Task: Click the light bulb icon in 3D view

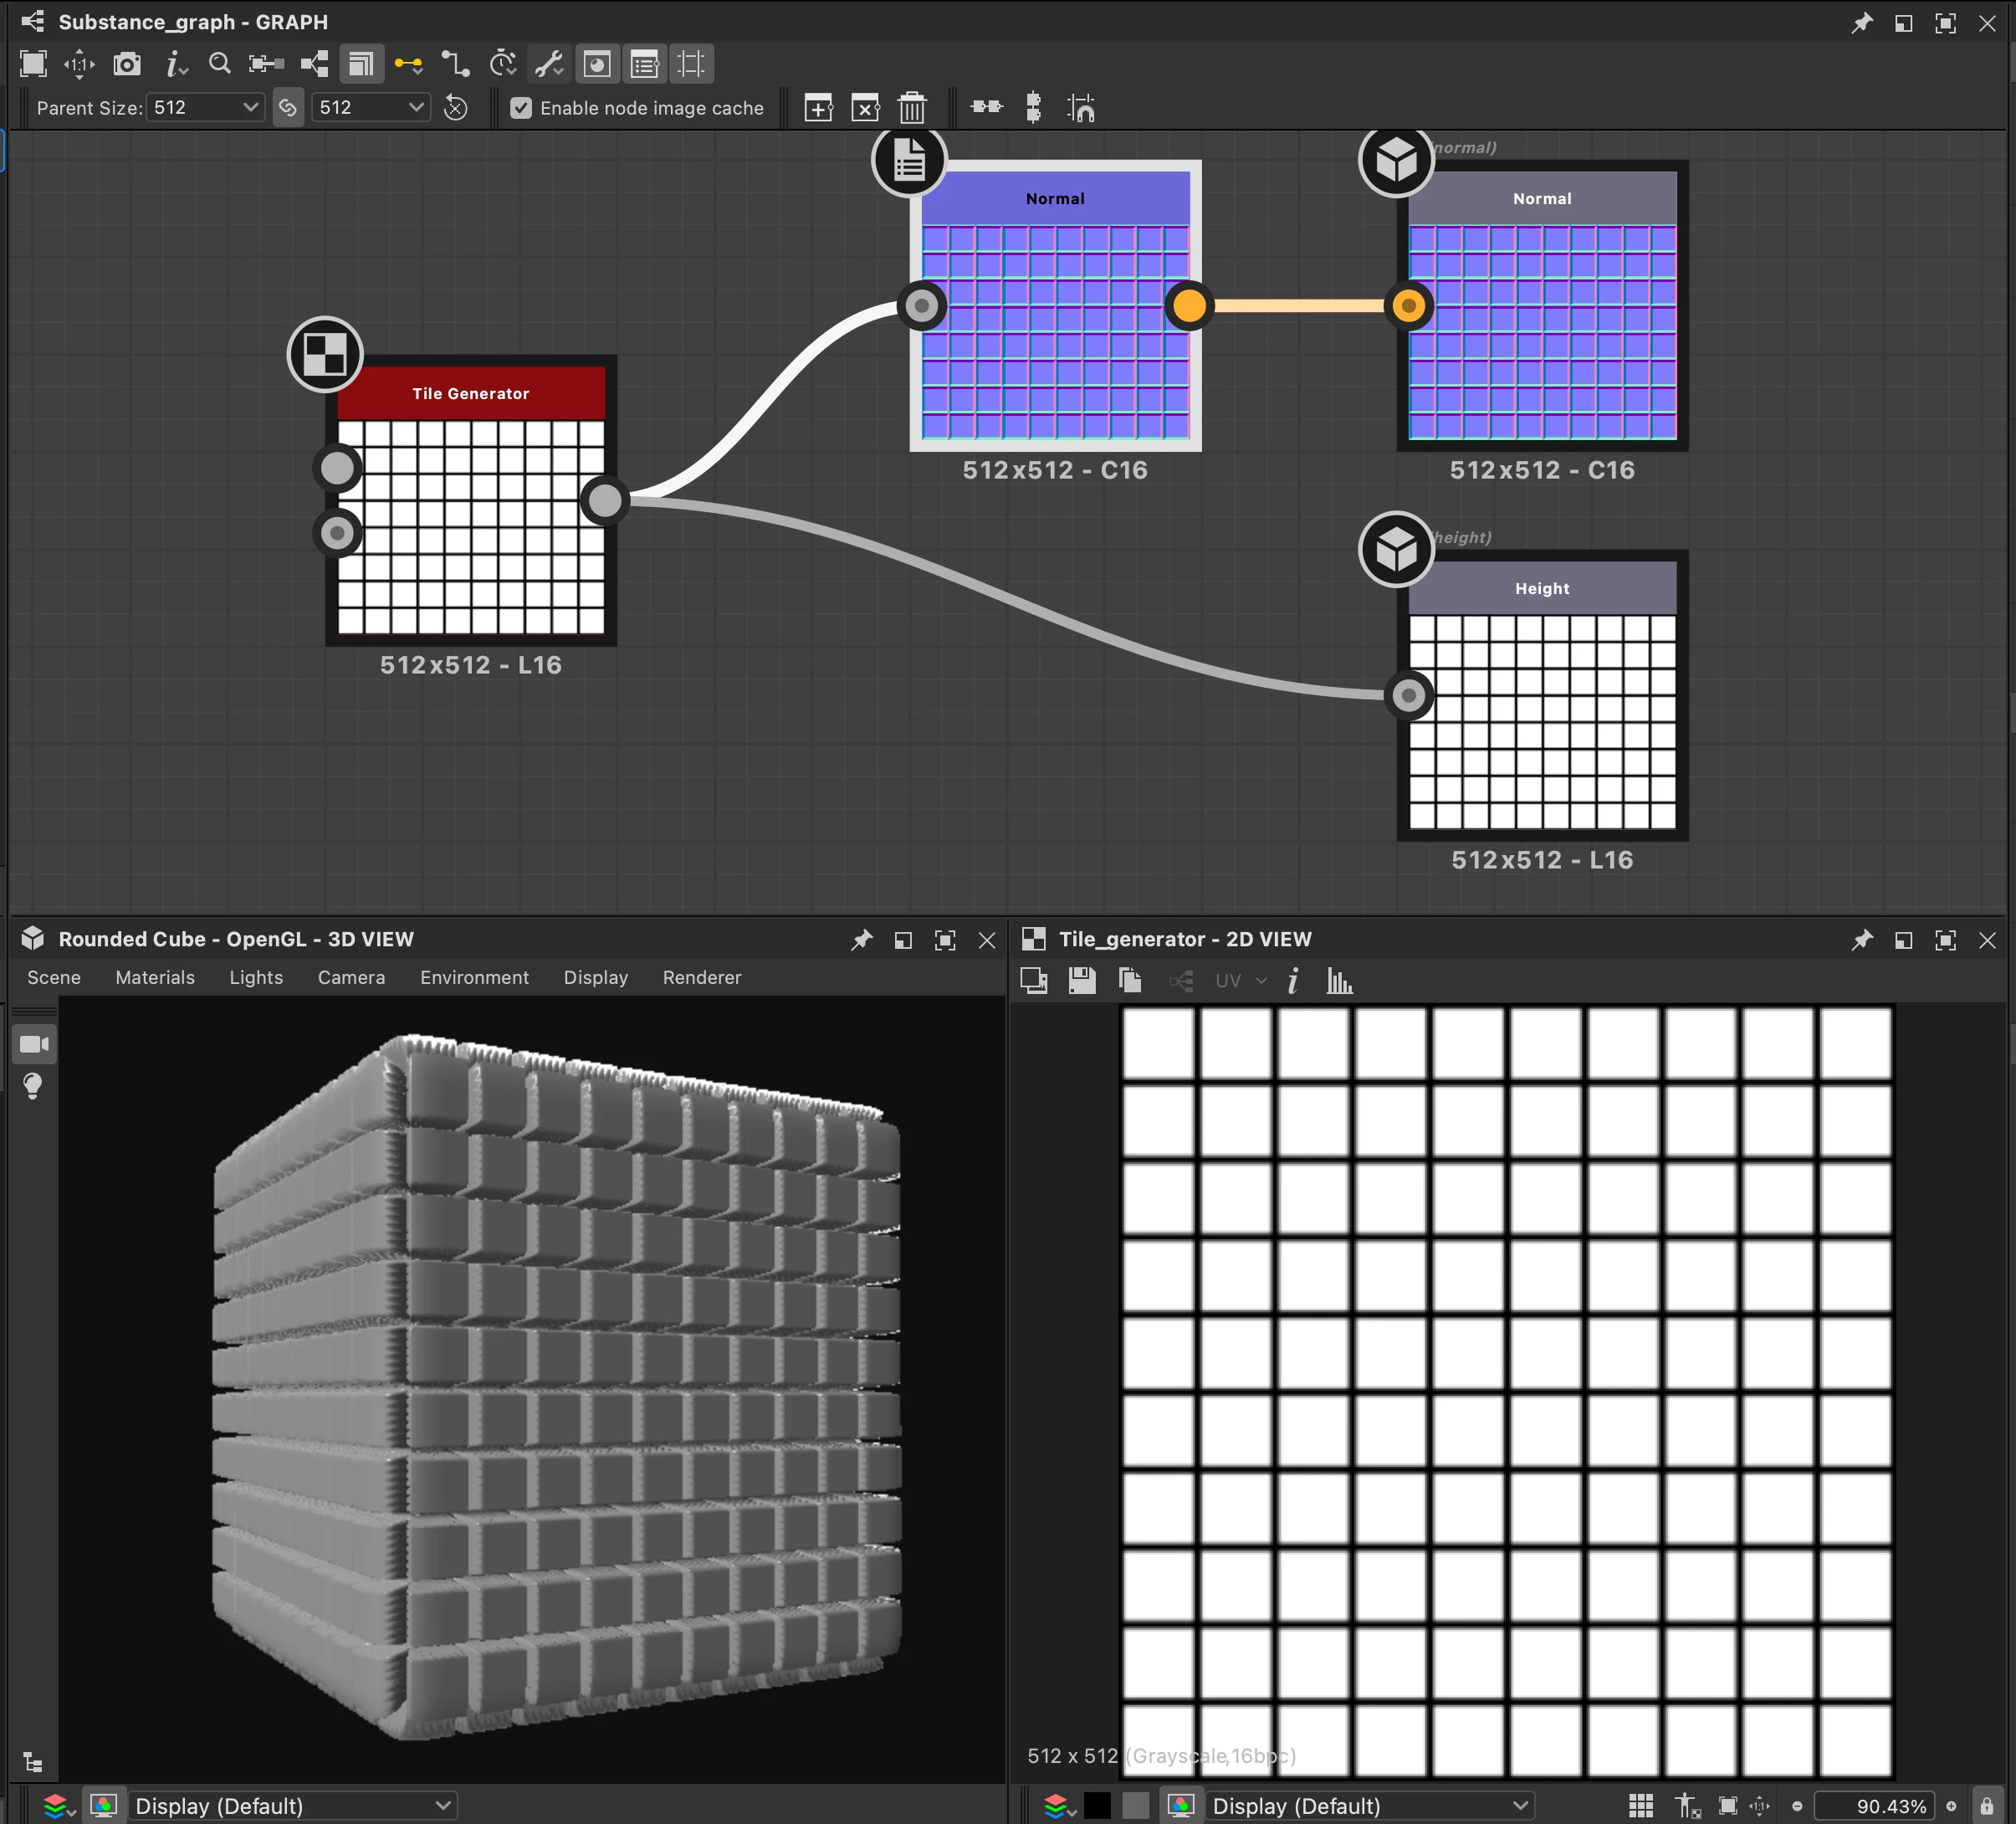Action: (x=33, y=1086)
